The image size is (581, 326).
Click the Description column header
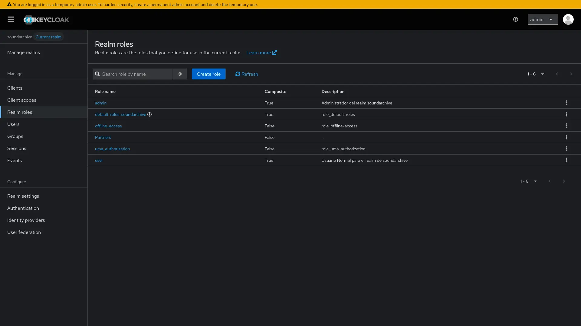[333, 91]
